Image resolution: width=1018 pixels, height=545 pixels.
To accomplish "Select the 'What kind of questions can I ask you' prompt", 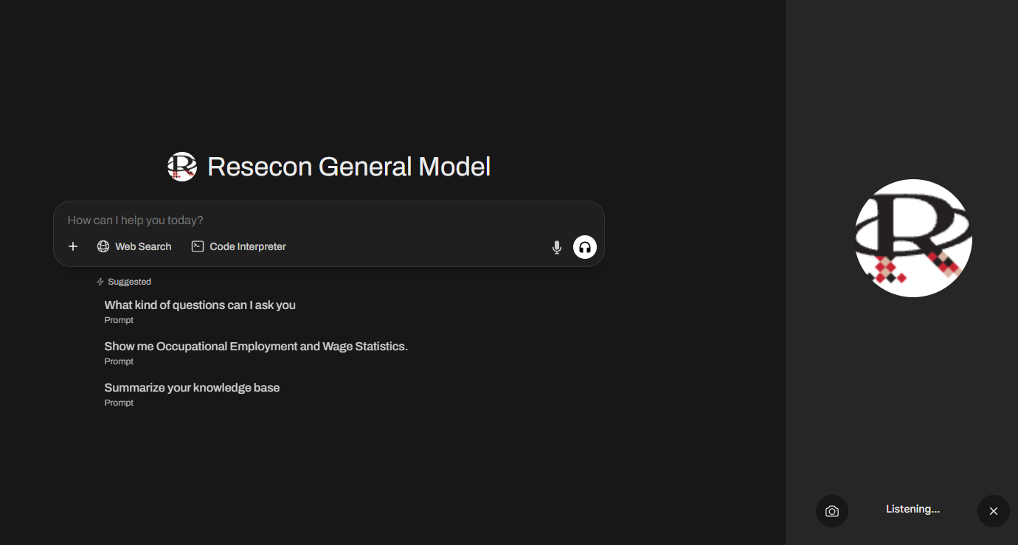I will coord(200,305).
